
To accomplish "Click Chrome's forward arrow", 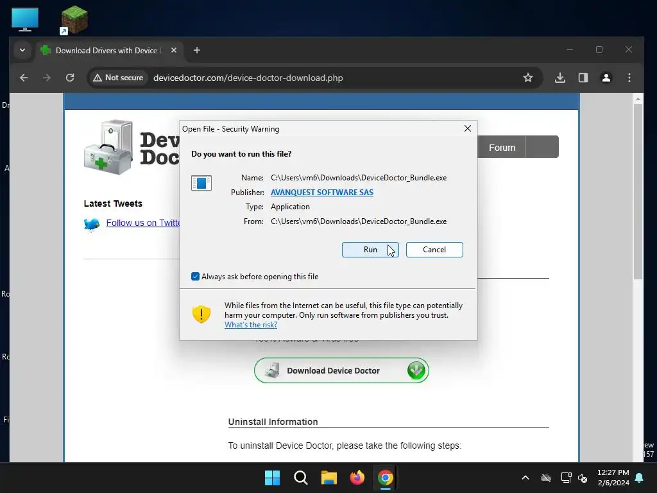I will (x=46, y=78).
